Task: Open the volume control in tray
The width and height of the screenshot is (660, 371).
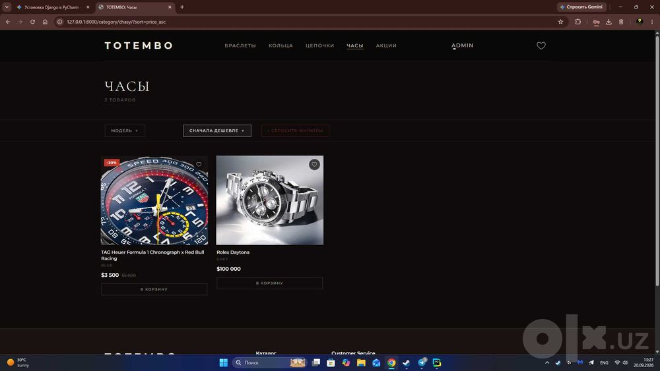Action: pyautogui.click(x=625, y=362)
